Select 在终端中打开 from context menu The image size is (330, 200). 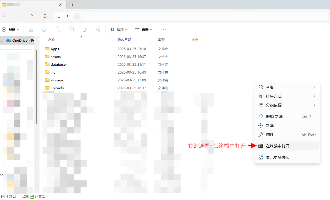click(277, 146)
